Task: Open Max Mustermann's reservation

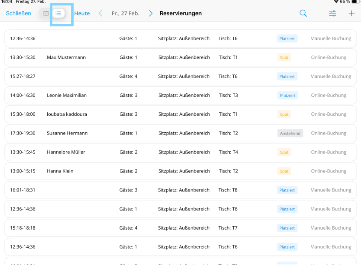Action: 66,58
